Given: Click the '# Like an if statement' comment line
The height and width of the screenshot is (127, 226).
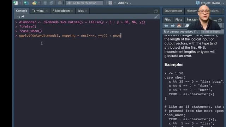Looking at the screenshot, I should point(194,107).
